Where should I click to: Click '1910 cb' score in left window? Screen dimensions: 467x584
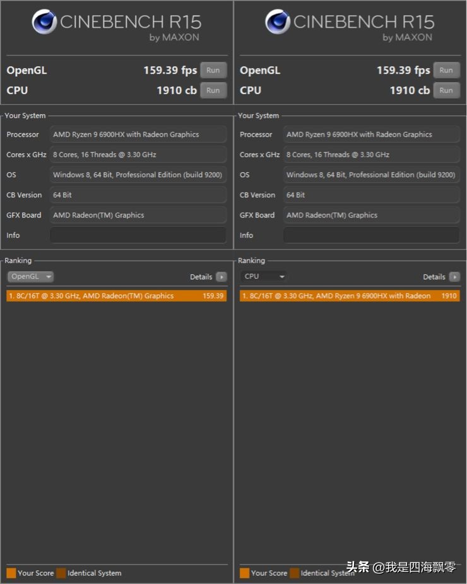click(x=177, y=91)
